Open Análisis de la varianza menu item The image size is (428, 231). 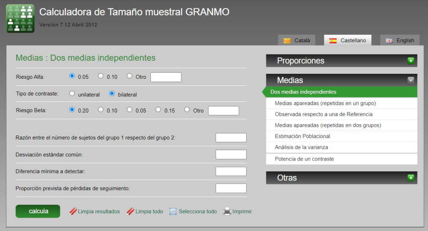[301, 147]
